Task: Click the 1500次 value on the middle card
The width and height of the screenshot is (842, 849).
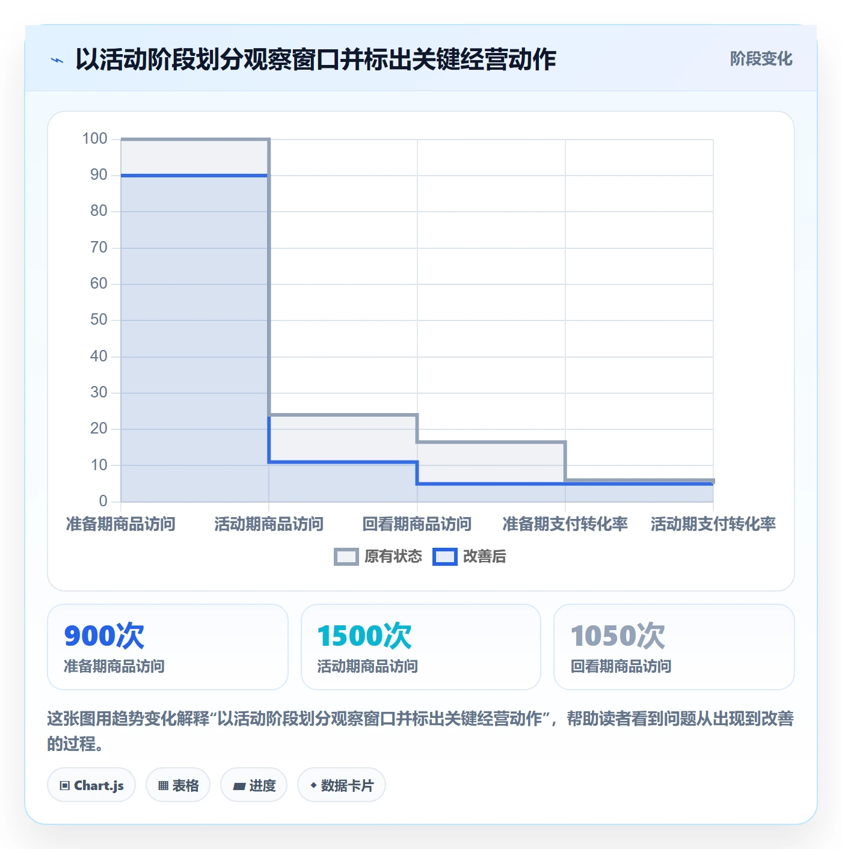Action: pos(364,636)
